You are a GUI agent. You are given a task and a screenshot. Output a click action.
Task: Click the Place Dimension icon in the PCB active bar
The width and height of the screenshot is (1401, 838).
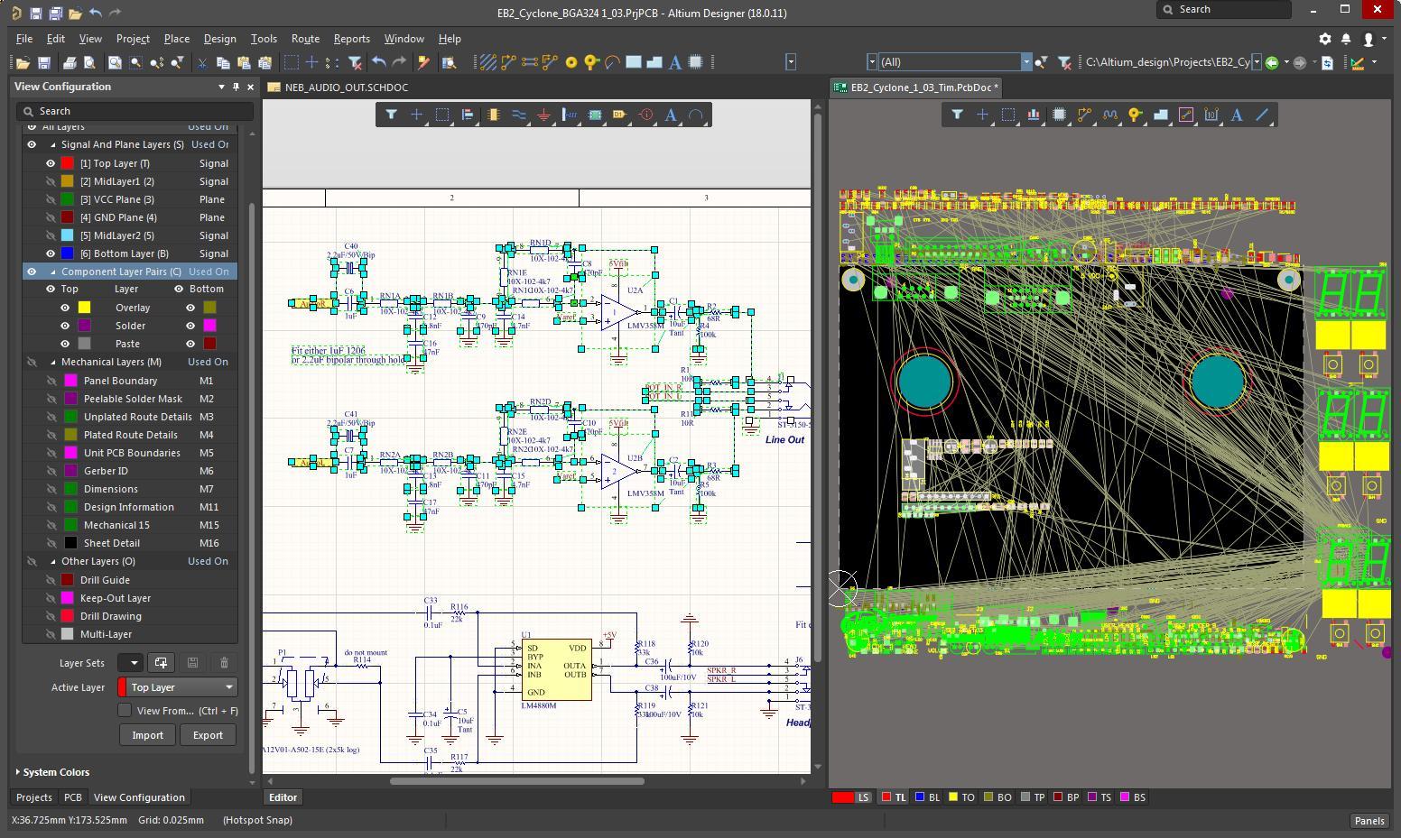[1211, 115]
